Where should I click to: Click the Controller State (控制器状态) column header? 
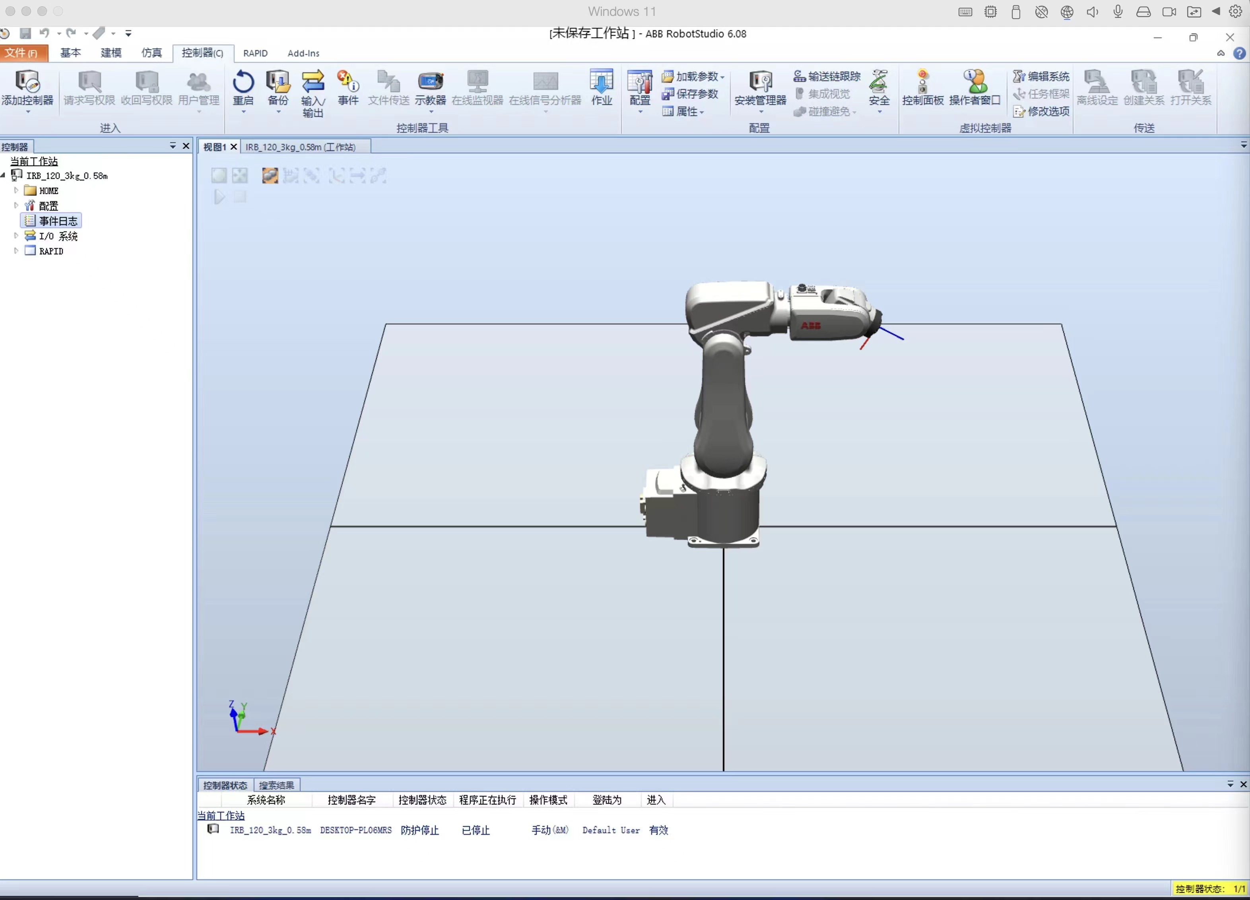(x=422, y=800)
